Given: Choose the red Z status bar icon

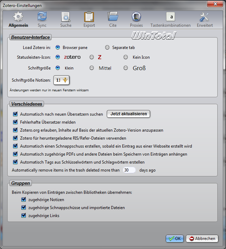Looking at the screenshot, I should (92, 57).
